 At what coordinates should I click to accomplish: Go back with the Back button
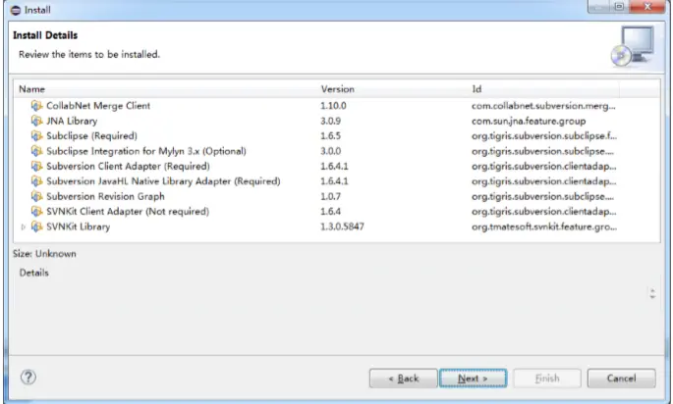tap(404, 379)
